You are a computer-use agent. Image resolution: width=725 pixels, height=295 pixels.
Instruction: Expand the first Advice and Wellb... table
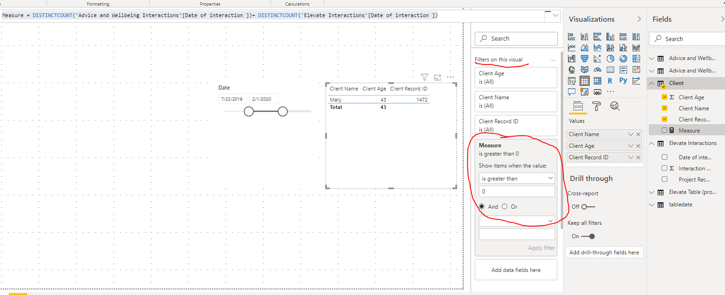tap(652, 58)
